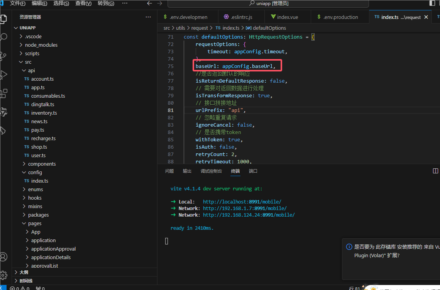Image resolution: width=440 pixels, height=290 pixels.
Task: Go back with the left arrow
Action: pyautogui.click(x=150, y=3)
